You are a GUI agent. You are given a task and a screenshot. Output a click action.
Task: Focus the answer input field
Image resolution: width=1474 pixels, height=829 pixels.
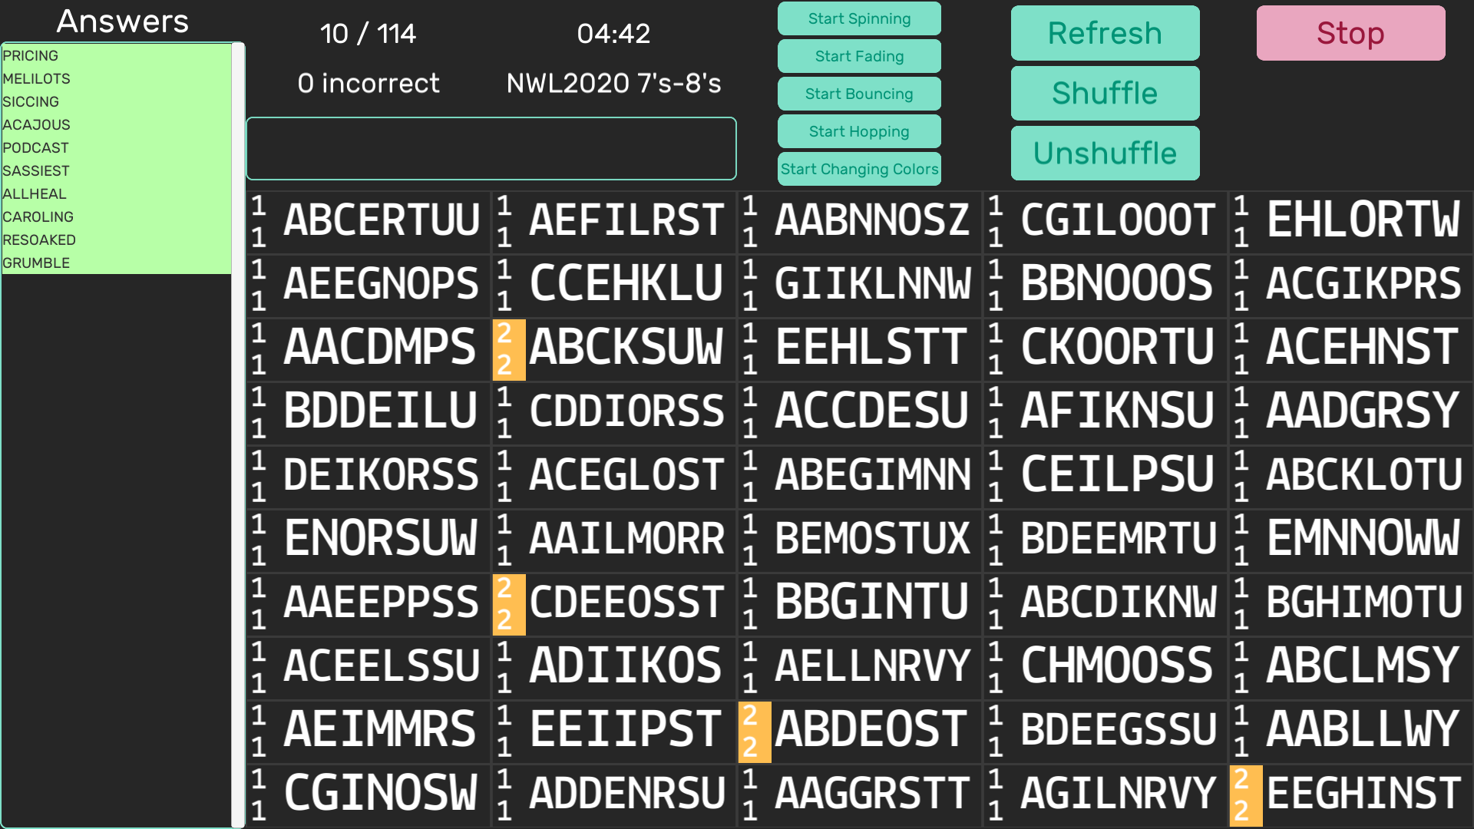491,149
